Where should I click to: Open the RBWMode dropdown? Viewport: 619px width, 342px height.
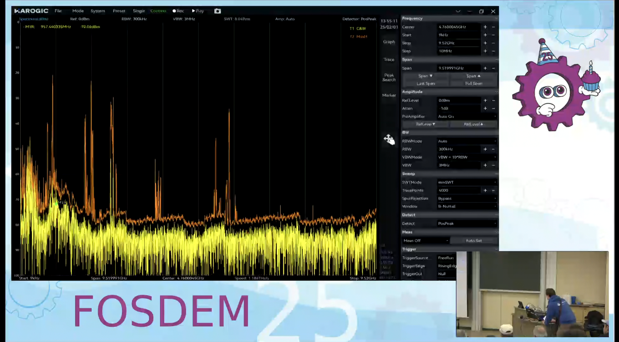467,141
